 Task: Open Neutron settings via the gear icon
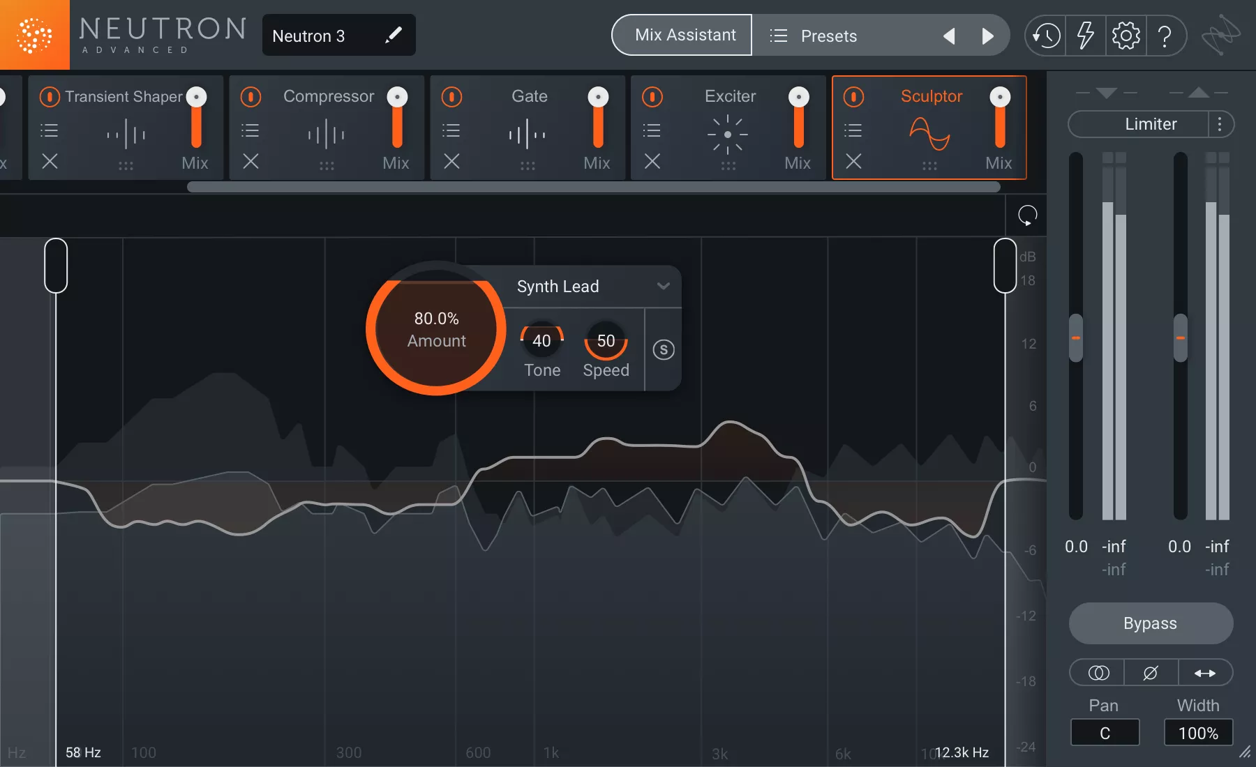(1126, 36)
